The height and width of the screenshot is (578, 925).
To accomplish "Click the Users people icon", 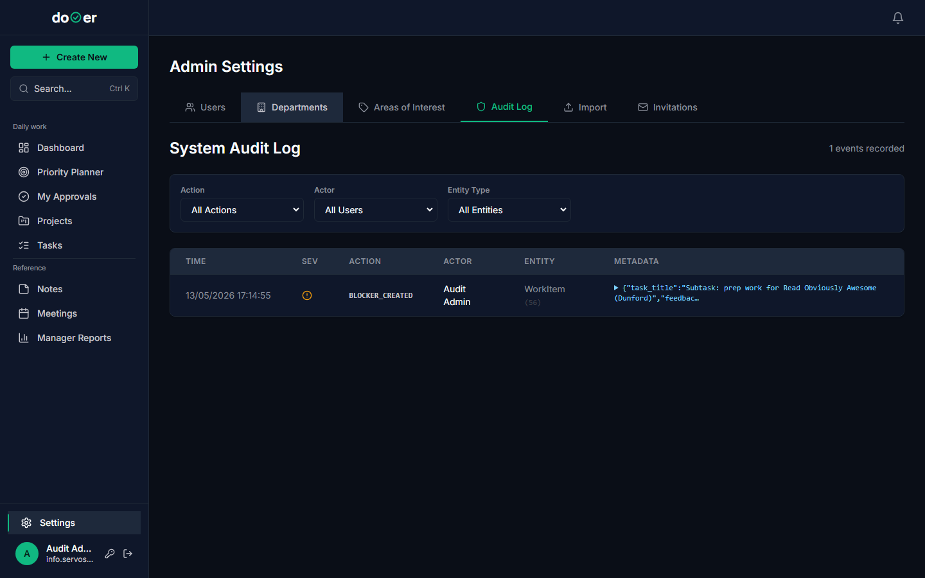I will [x=190, y=107].
